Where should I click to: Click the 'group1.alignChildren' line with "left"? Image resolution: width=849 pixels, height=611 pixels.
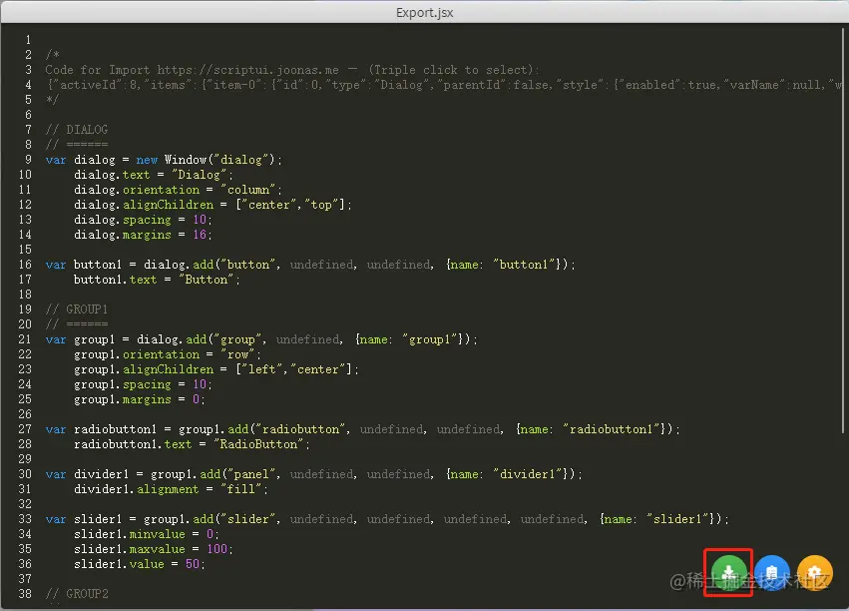coord(216,369)
